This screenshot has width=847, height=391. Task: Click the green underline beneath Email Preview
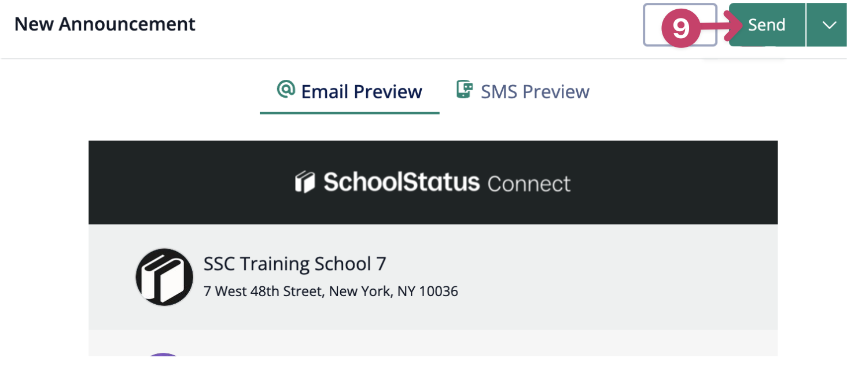coord(349,113)
